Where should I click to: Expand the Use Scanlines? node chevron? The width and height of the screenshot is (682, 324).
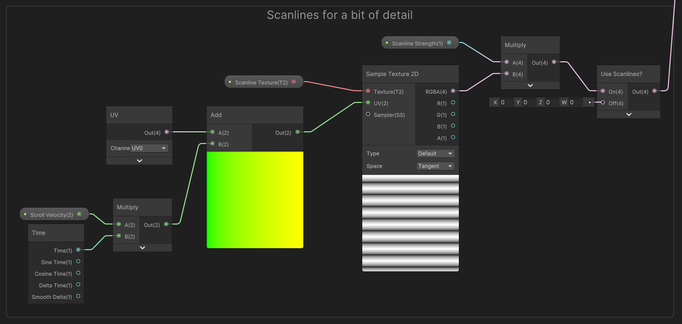coord(628,114)
